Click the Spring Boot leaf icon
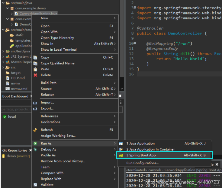The height and width of the screenshot is (188, 222). coord(121,155)
